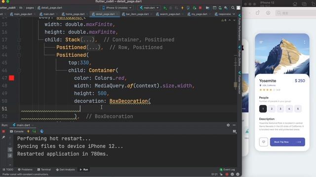Toggle scroll to end icon in console sidebar
Screen dimensions: 316x177
pyautogui.click(x=10, y=155)
